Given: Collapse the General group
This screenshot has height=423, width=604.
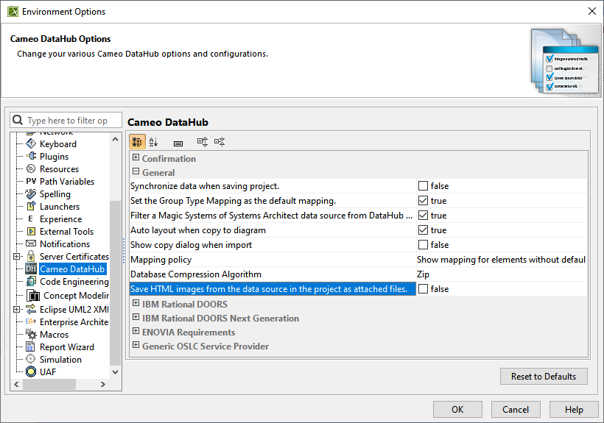Looking at the screenshot, I should point(136,172).
